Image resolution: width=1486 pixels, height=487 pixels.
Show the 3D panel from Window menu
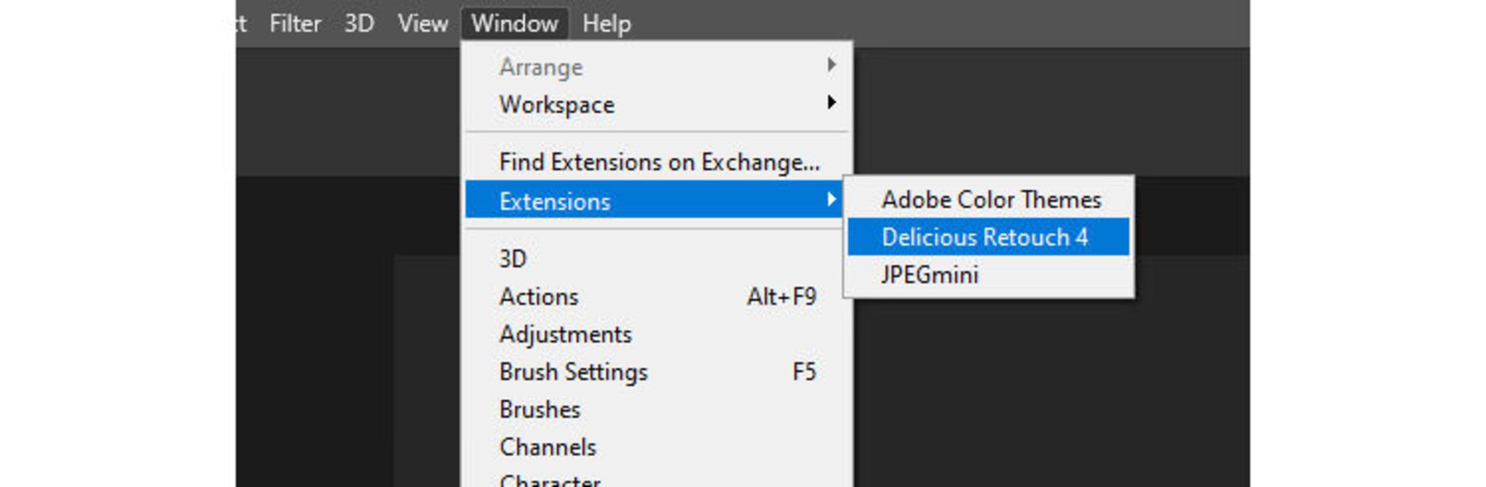pyautogui.click(x=513, y=259)
